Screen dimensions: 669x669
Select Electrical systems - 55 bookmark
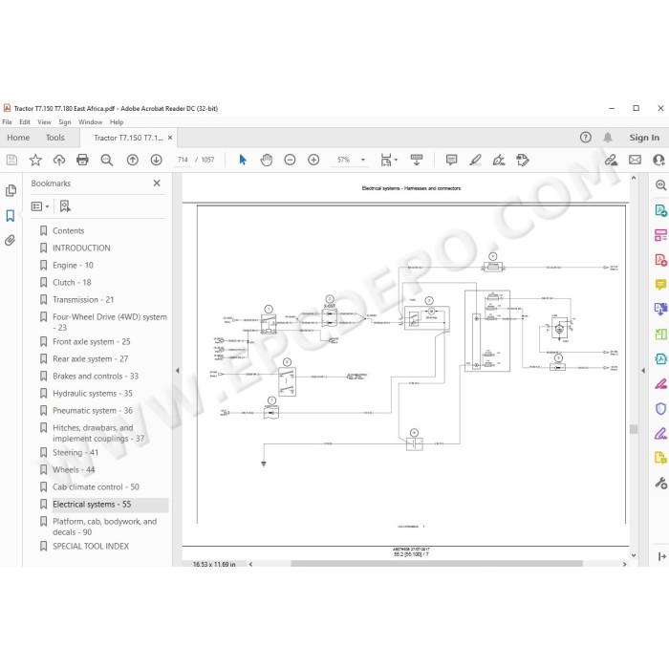tap(92, 505)
